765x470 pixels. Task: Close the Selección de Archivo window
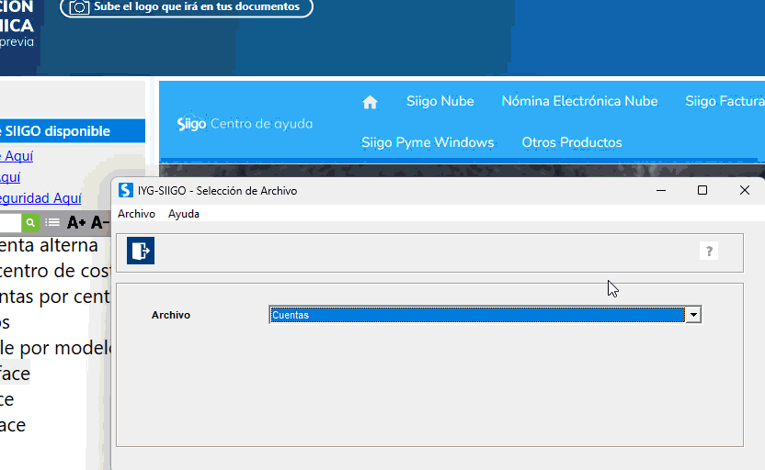(x=744, y=190)
